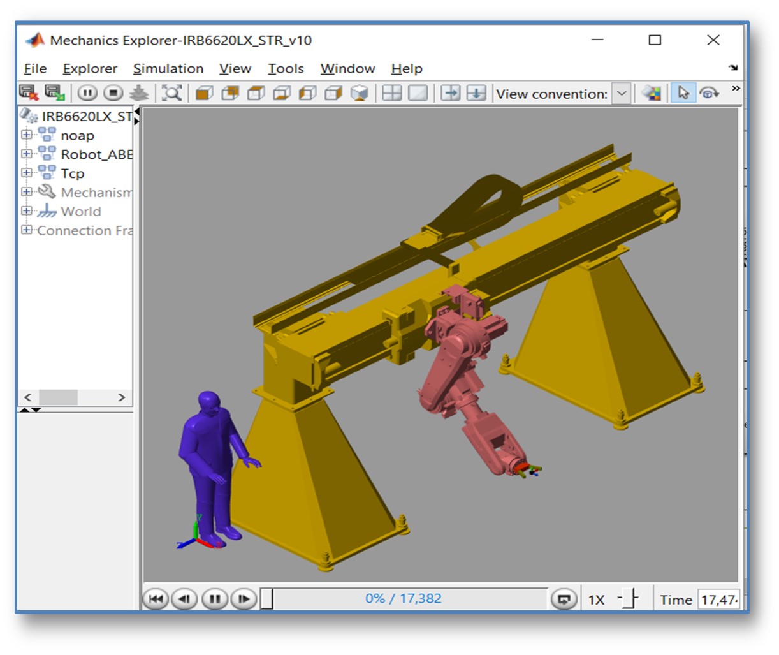This screenshot has height=655, width=779.
Task: Open the View convention dropdown
Action: click(x=622, y=94)
